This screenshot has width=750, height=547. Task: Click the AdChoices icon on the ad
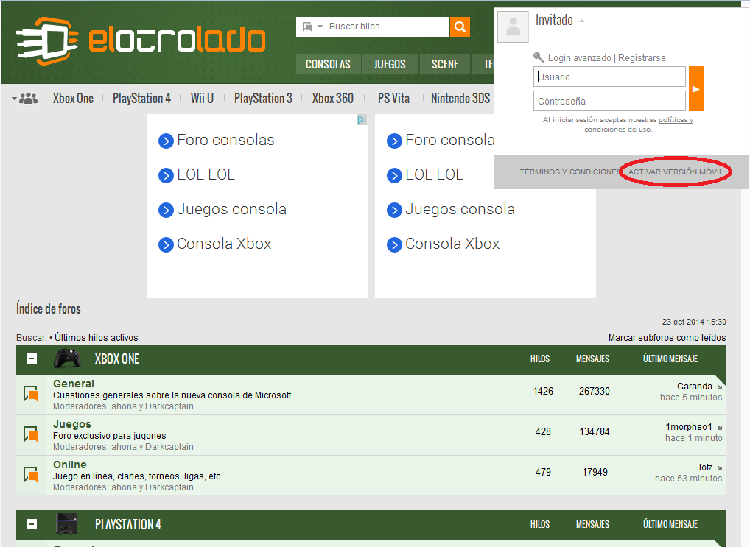pos(362,119)
